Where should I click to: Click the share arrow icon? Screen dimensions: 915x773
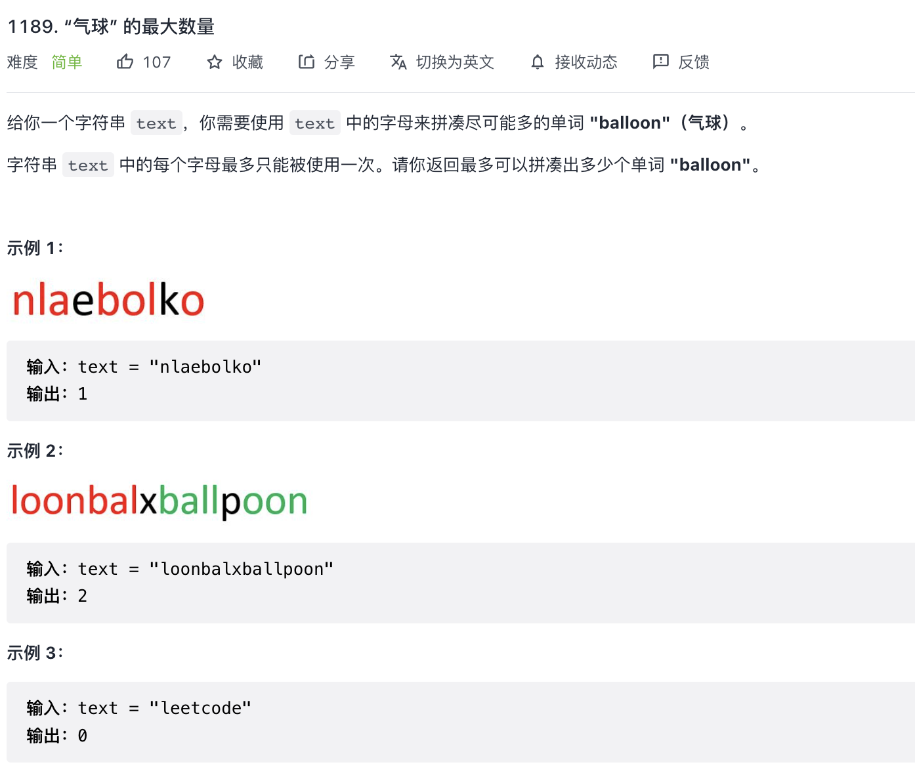click(x=307, y=62)
